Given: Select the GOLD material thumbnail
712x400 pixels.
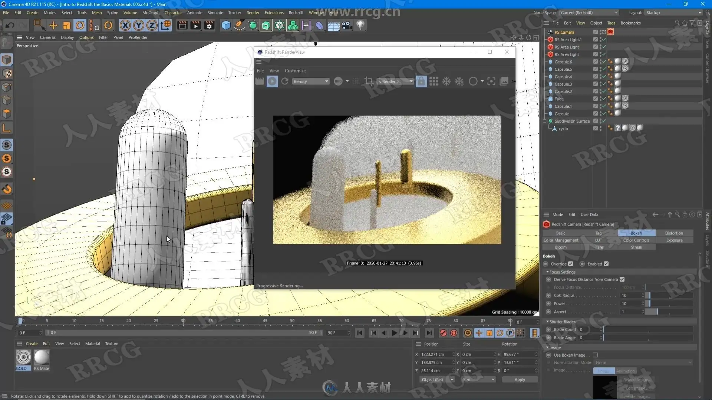Looking at the screenshot, I should click(x=23, y=358).
